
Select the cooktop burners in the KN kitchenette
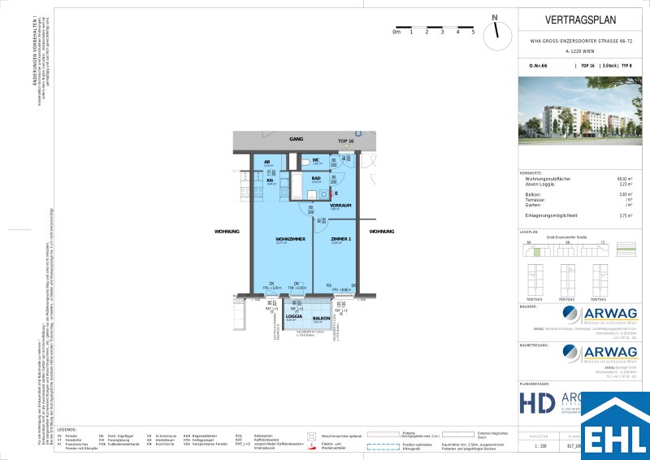coord(258,192)
